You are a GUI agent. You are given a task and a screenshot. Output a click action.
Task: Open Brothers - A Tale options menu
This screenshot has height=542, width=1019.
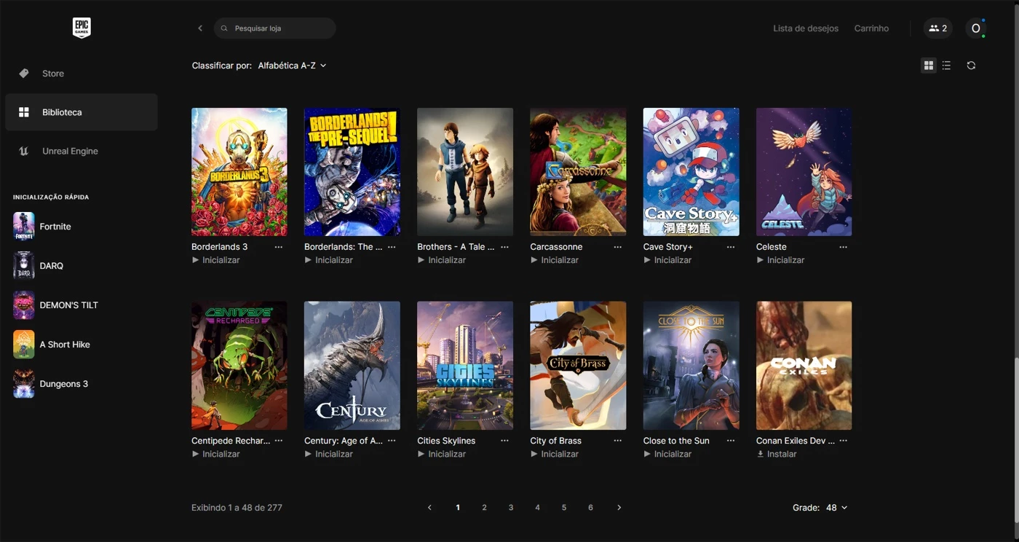click(504, 247)
